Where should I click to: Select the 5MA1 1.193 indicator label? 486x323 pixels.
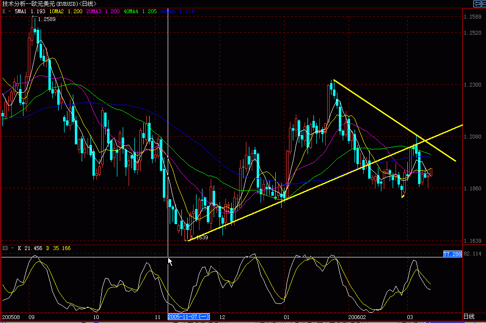tap(30, 11)
